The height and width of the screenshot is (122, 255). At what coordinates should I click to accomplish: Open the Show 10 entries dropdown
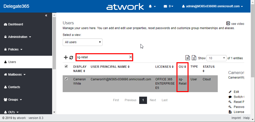tap(216, 58)
